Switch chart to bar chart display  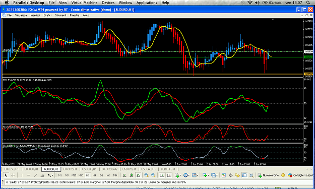click(124, 175)
